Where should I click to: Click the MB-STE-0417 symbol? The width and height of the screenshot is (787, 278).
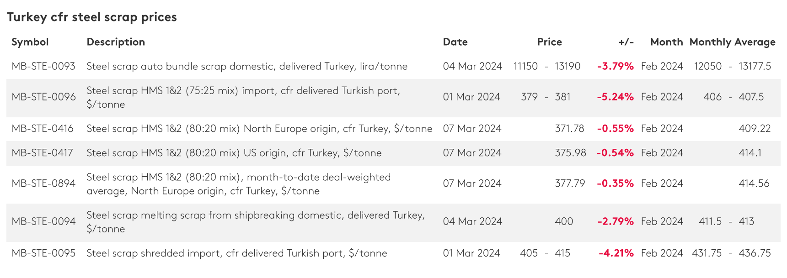(x=43, y=153)
